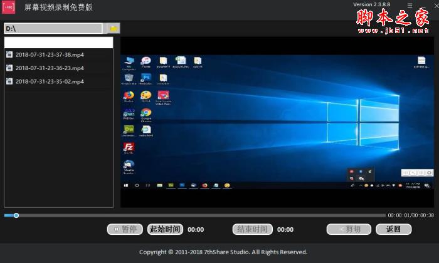
Task: Click the end time value 00:00
Action: point(285,230)
